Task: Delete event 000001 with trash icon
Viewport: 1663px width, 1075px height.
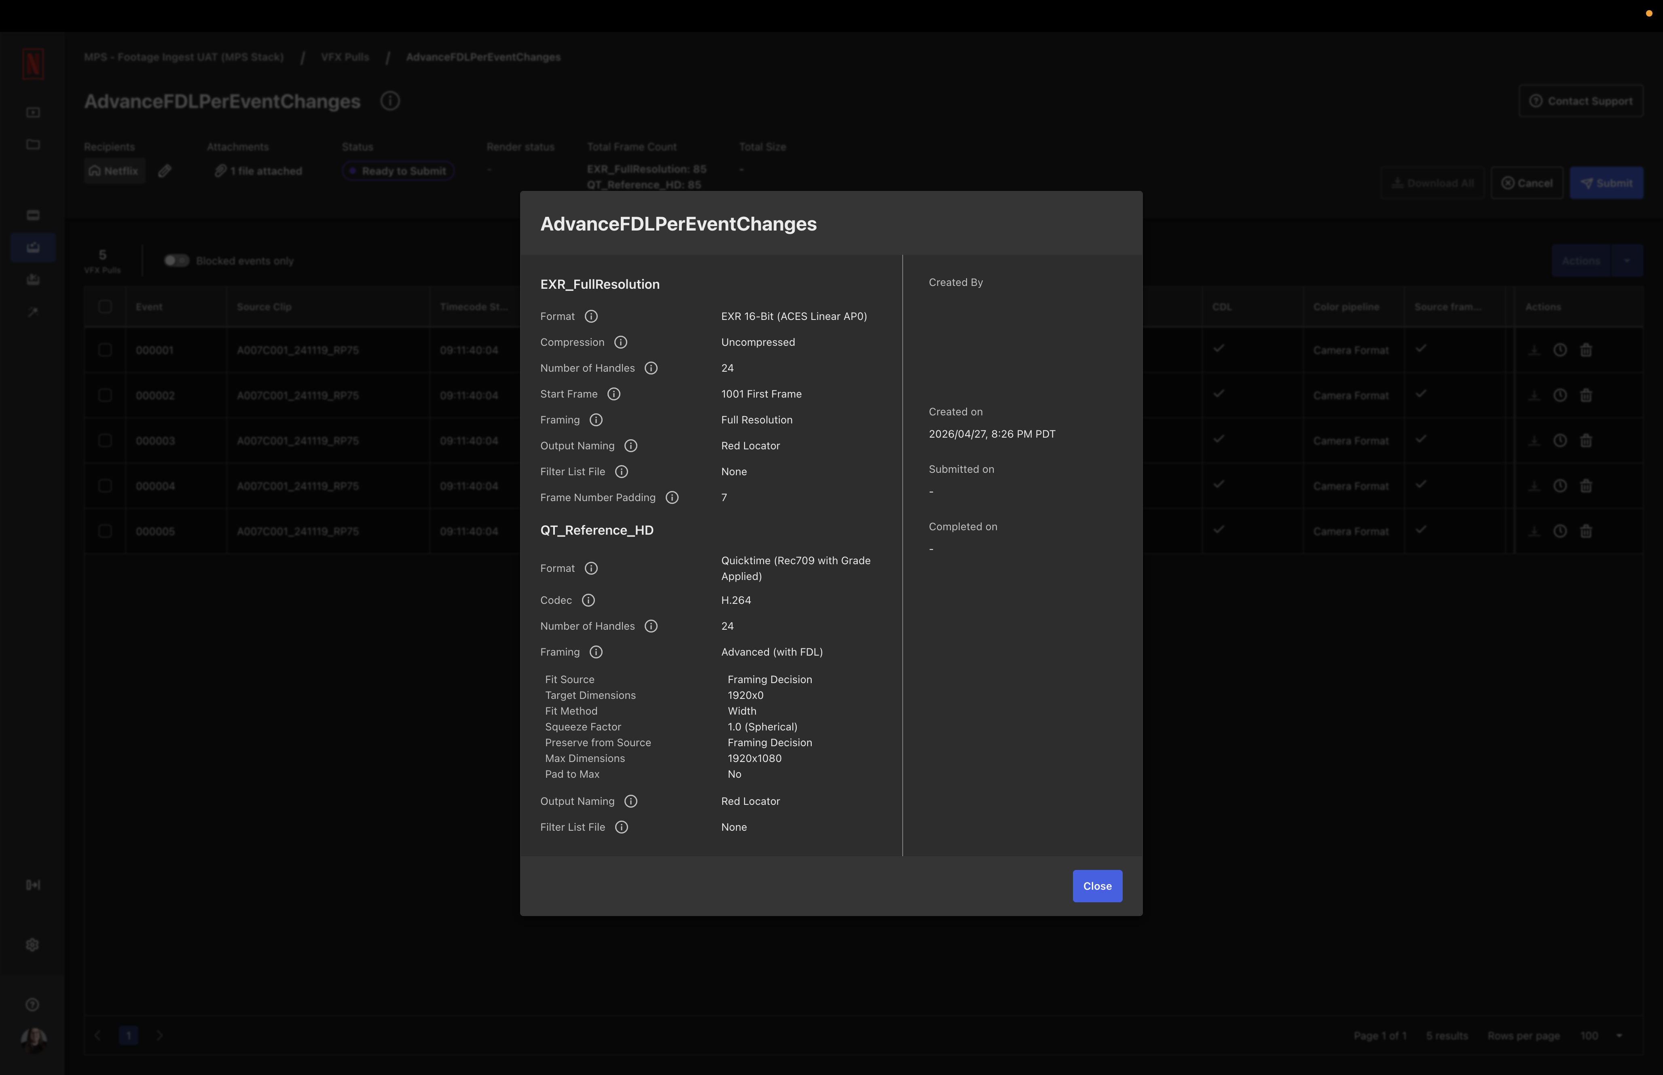Action: pyautogui.click(x=1585, y=350)
